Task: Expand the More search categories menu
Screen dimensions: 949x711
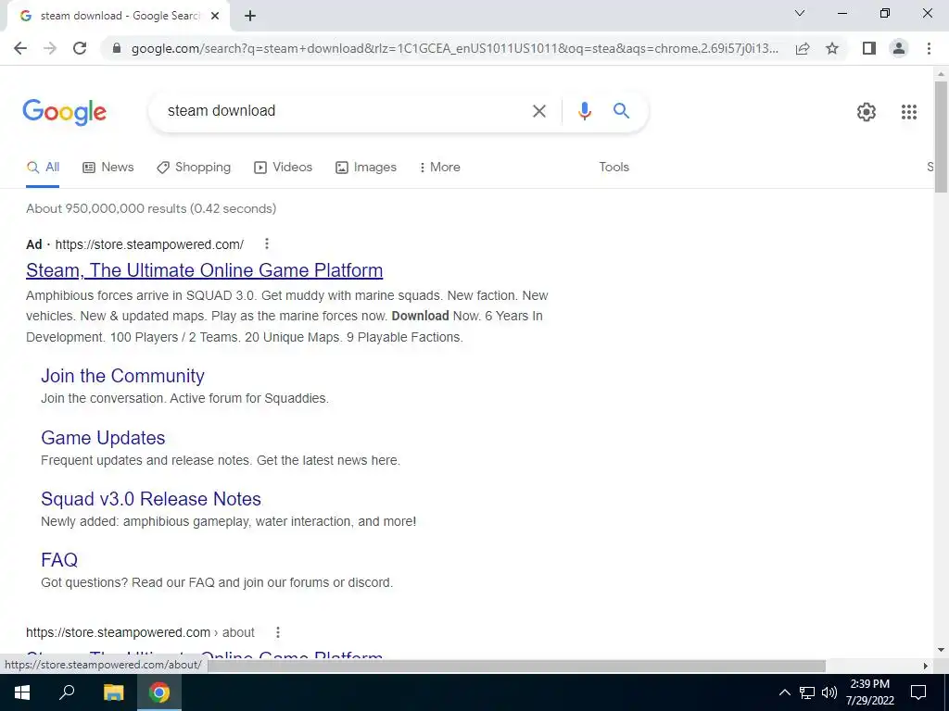Action: tap(439, 168)
